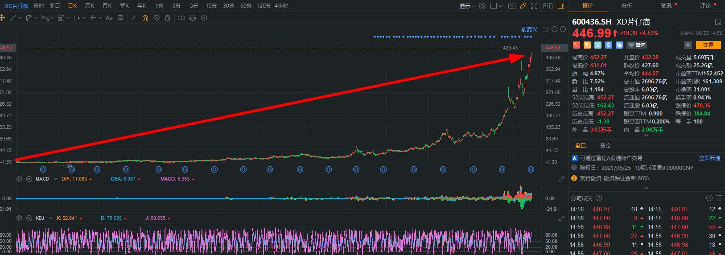725x255 pixels.
Task: Reset chart zoom with undo arrow
Action: (x=546, y=29)
